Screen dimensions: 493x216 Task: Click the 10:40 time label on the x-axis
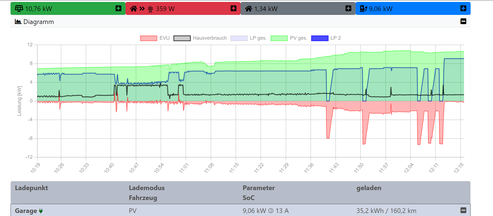pos(109,168)
